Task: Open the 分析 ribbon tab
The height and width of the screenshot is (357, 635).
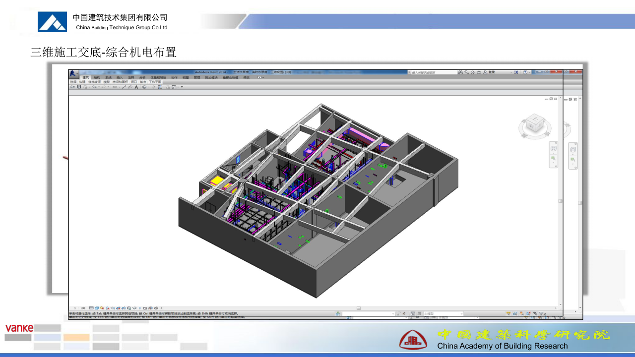Action: [x=142, y=77]
